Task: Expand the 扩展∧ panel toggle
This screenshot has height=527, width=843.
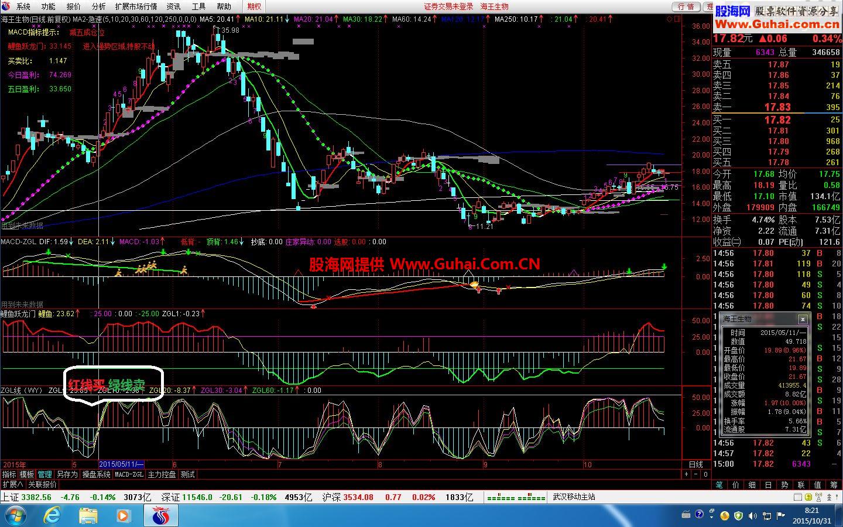Action: [x=12, y=484]
